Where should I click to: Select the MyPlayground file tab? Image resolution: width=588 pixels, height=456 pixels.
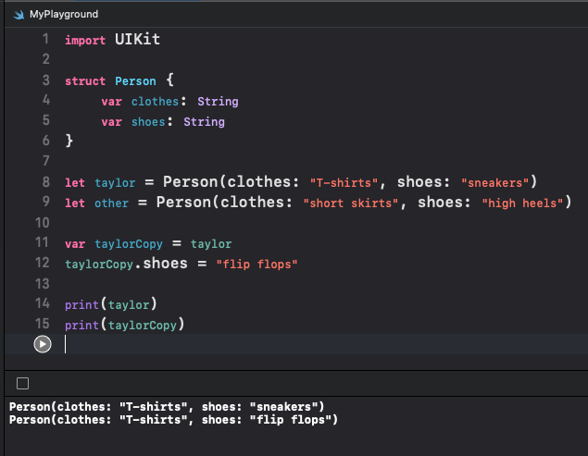64,14
